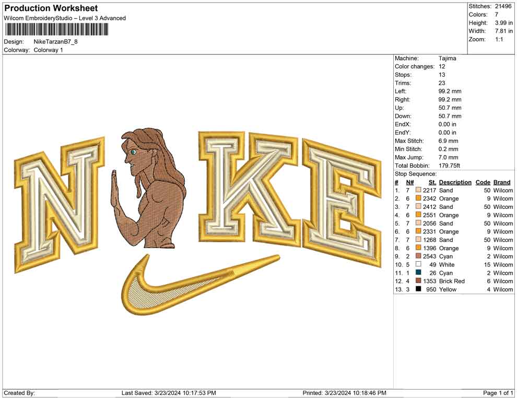Click the Max Stitch value '6.9 mm'

coord(449,141)
